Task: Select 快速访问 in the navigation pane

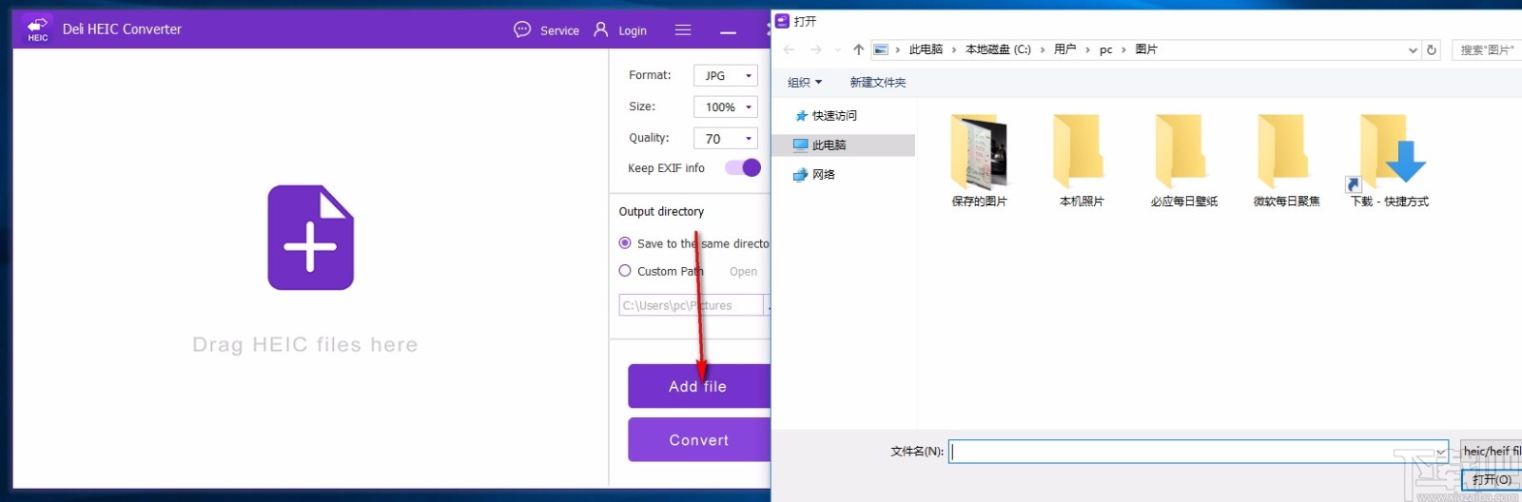Action: [x=834, y=116]
